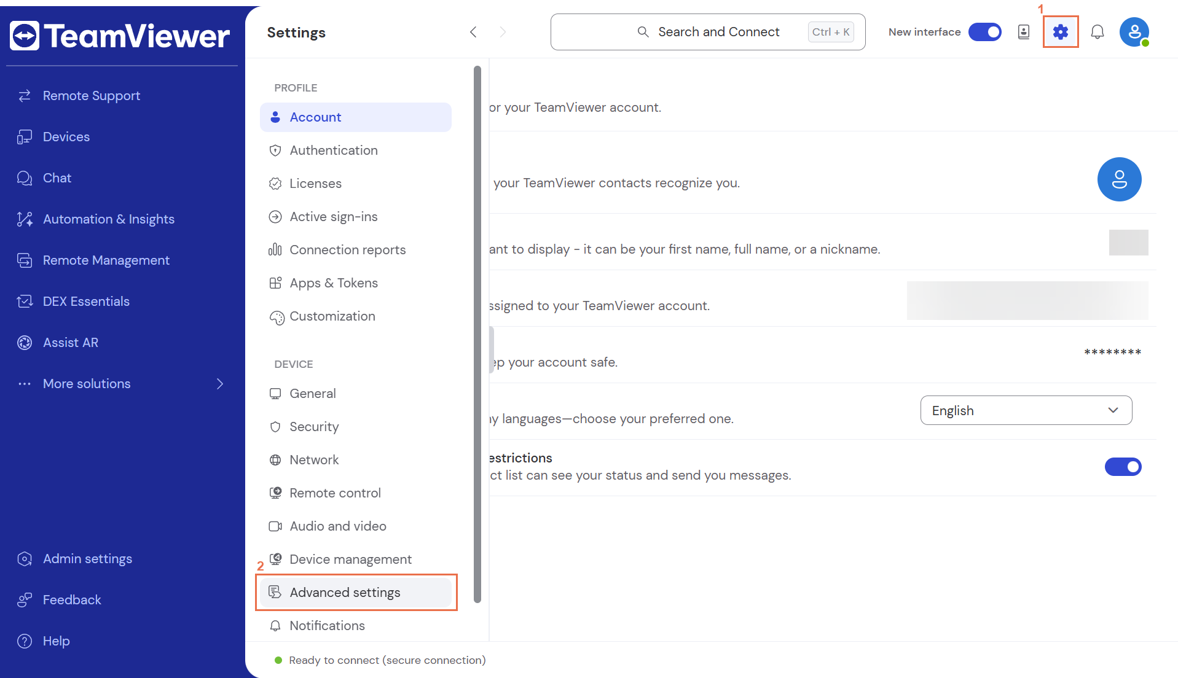The width and height of the screenshot is (1178, 678).
Task: Open the Help link
Action: pyautogui.click(x=56, y=641)
